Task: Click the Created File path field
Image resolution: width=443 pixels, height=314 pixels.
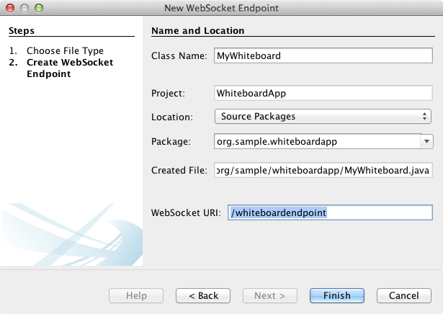Action: click(323, 170)
